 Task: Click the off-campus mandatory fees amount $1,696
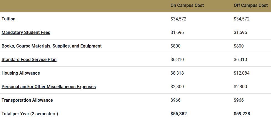coord(240,33)
